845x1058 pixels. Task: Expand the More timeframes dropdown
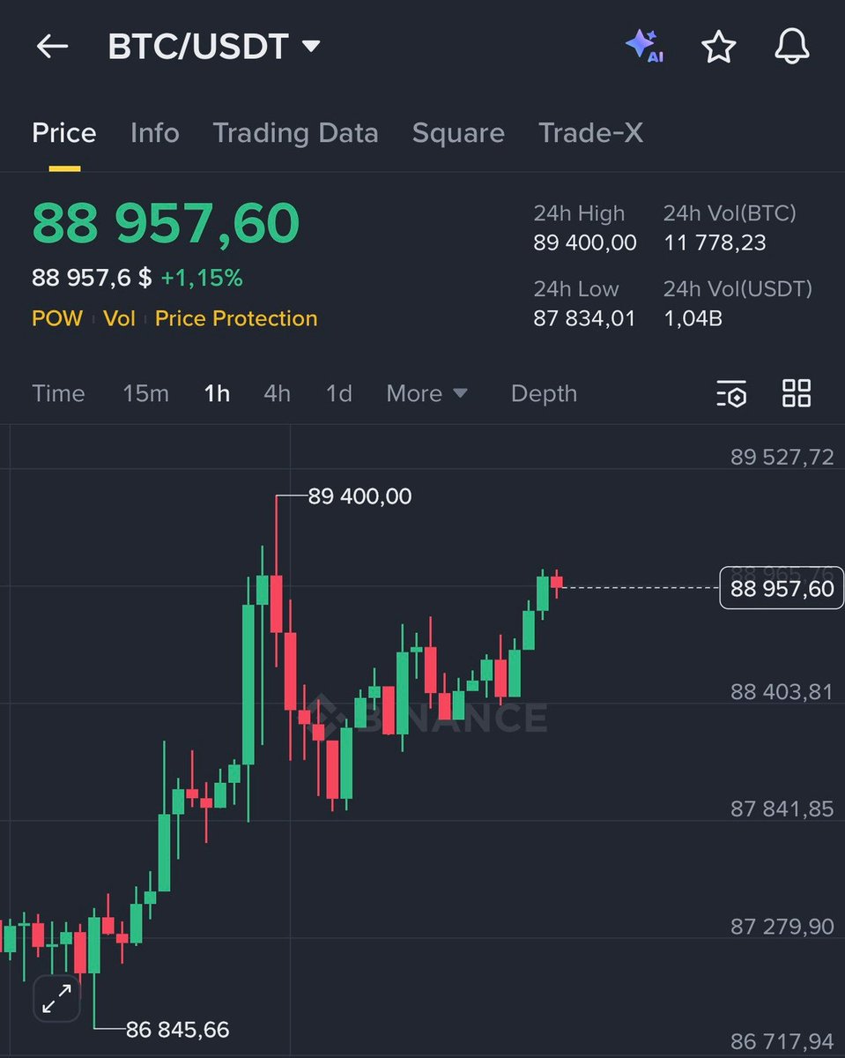point(427,393)
